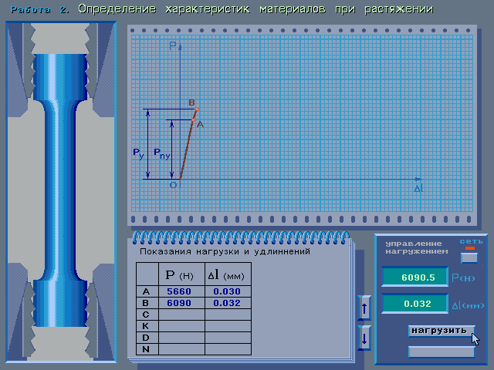Click the Δl axis label on graph
Screen dimensions: 494x370
click(418, 188)
